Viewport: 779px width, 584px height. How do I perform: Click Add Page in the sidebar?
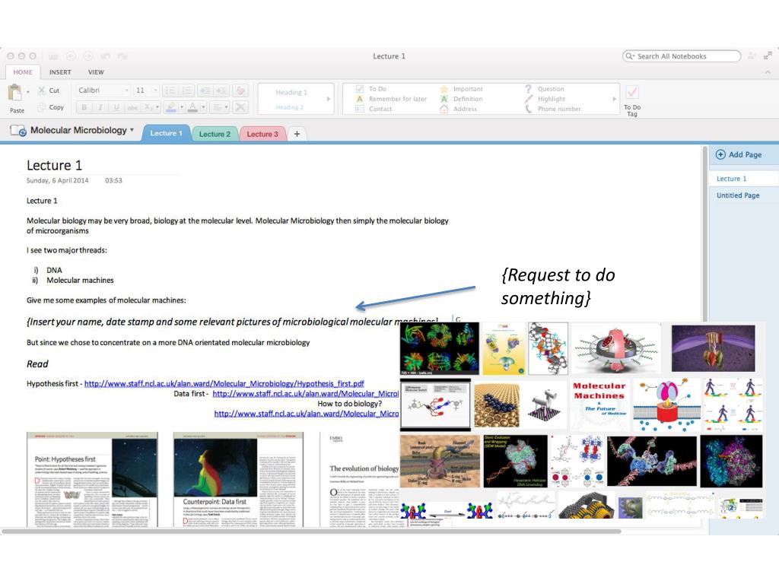738,154
